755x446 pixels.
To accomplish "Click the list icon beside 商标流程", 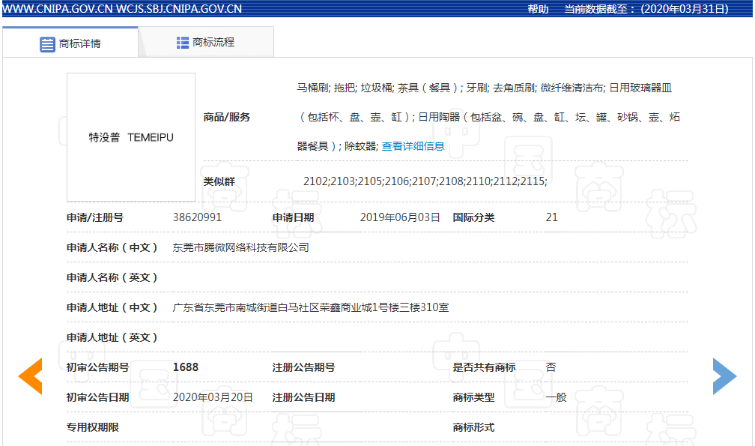I will pos(183,43).
